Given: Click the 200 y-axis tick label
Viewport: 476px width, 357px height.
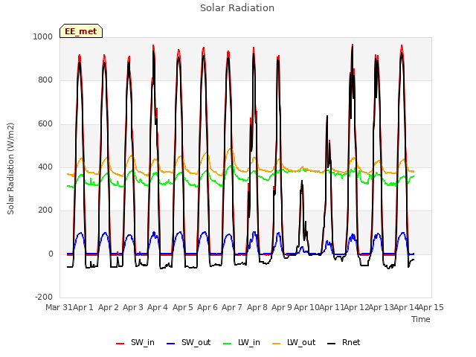Looking at the screenshot, I should point(45,210).
